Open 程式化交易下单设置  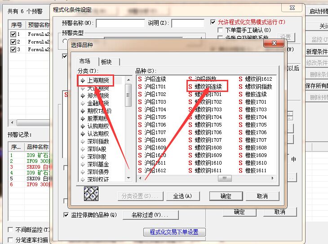click(174, 232)
